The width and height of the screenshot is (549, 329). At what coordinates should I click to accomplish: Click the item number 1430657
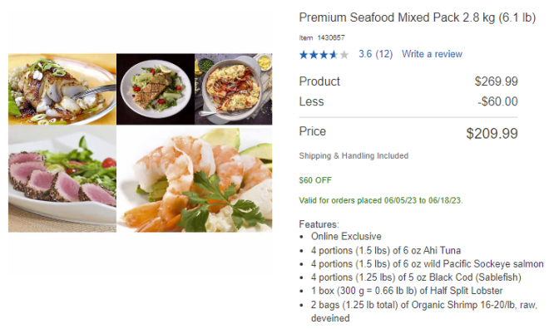(331, 37)
